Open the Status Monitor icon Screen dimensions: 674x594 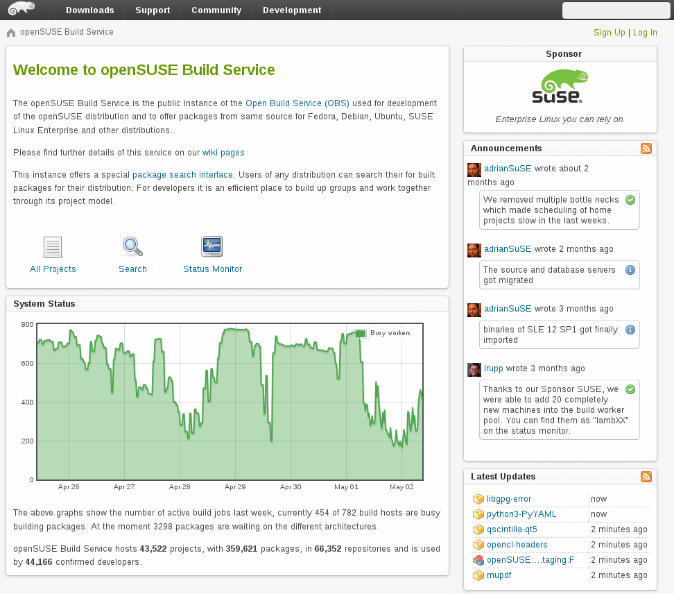pos(211,246)
